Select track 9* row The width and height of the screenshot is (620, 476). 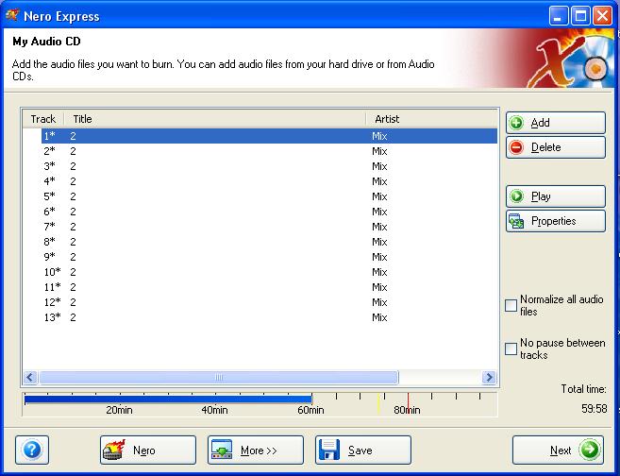tap(269, 257)
